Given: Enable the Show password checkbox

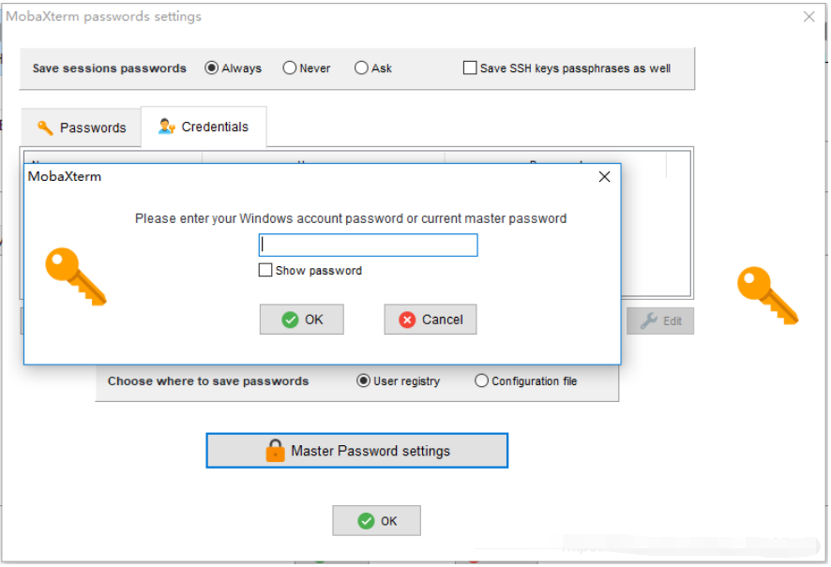Looking at the screenshot, I should coord(265,271).
